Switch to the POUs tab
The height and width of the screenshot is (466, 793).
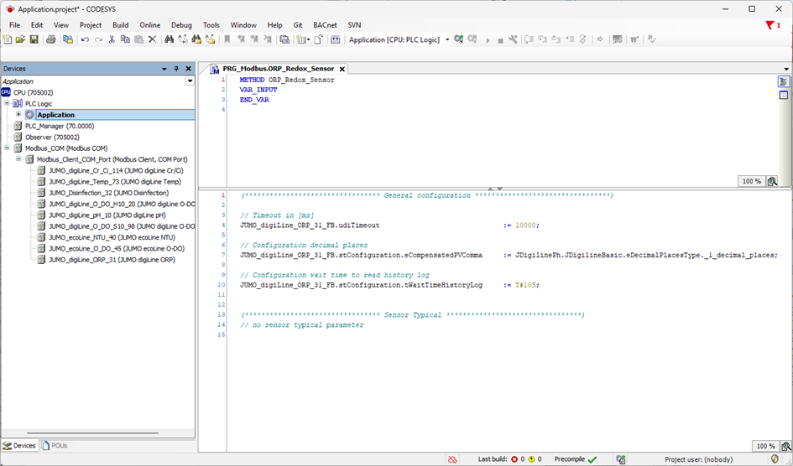55,446
